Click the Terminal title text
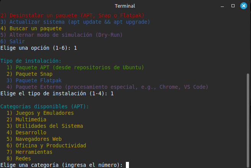 coord(125,6)
